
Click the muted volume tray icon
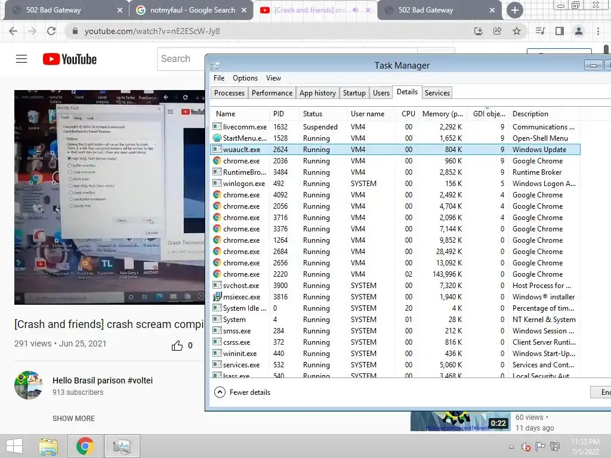526,447
